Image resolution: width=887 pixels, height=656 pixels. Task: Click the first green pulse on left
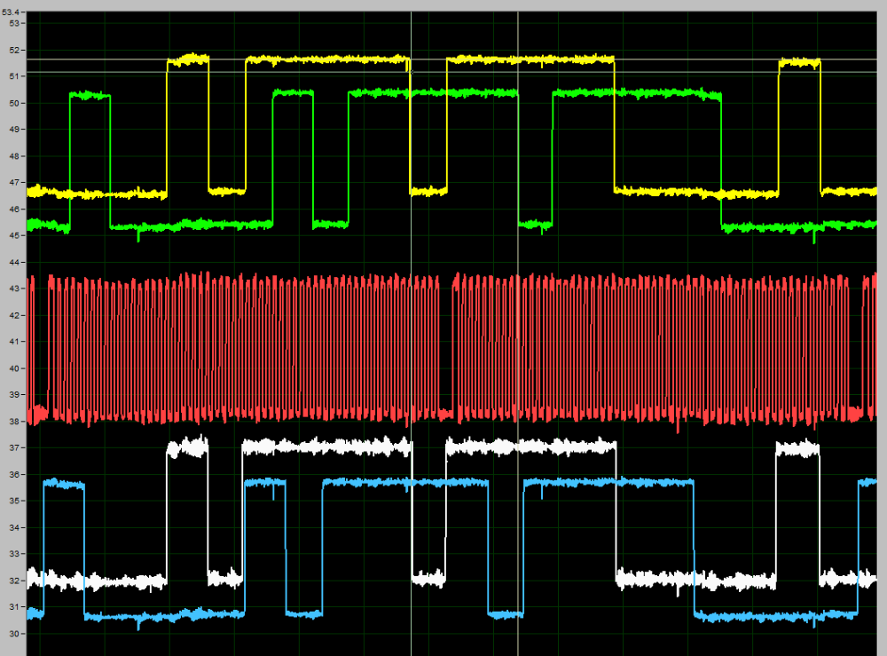tap(90, 95)
